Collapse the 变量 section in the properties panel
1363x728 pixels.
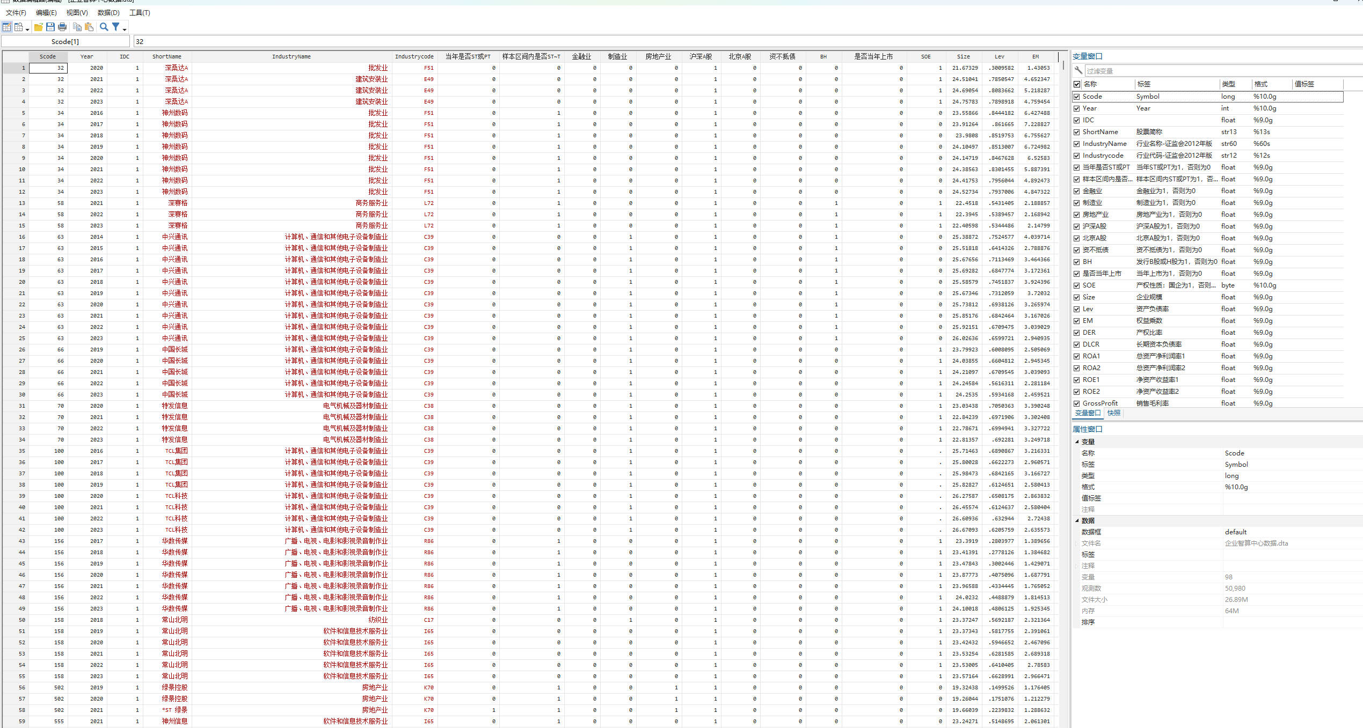tap(1077, 442)
